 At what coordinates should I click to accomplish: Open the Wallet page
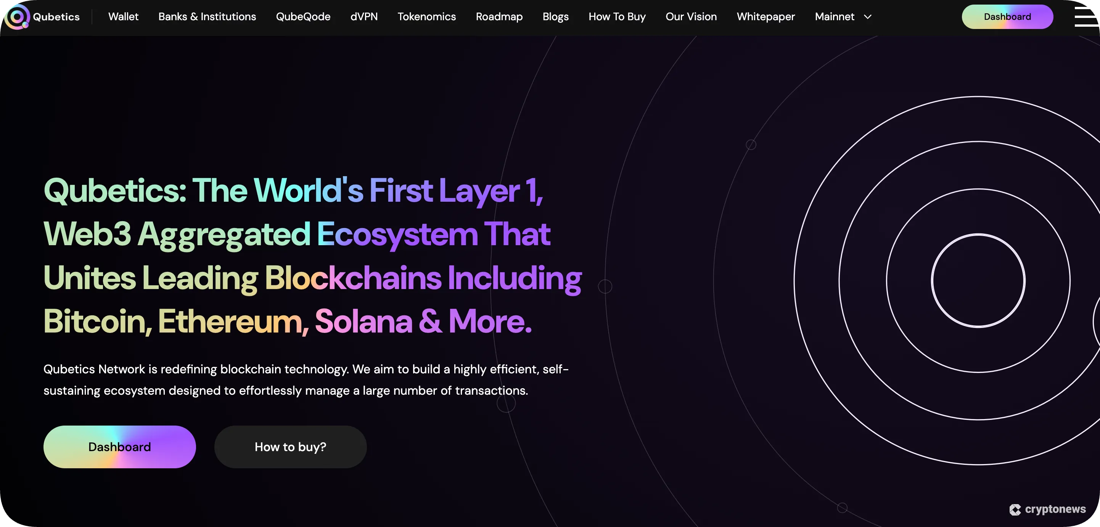[124, 17]
